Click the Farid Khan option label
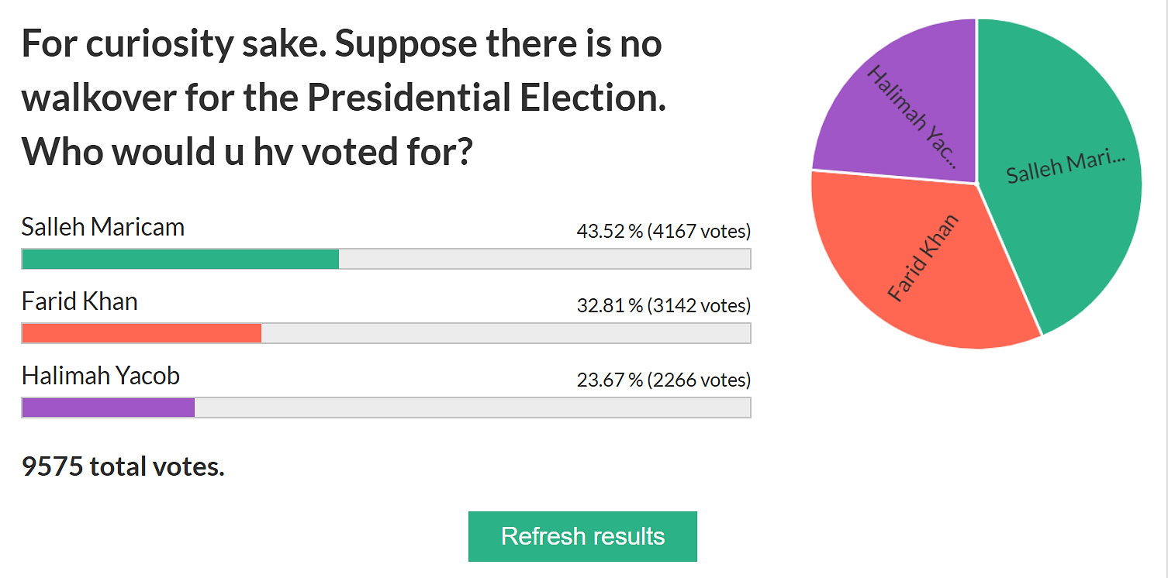1168x578 pixels. pos(80,301)
